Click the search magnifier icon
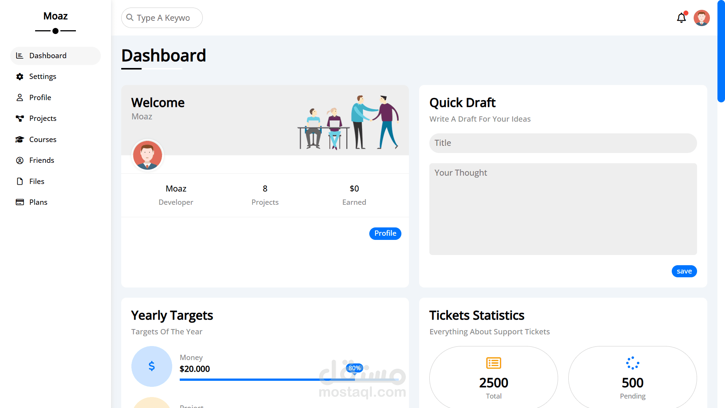 130,17
